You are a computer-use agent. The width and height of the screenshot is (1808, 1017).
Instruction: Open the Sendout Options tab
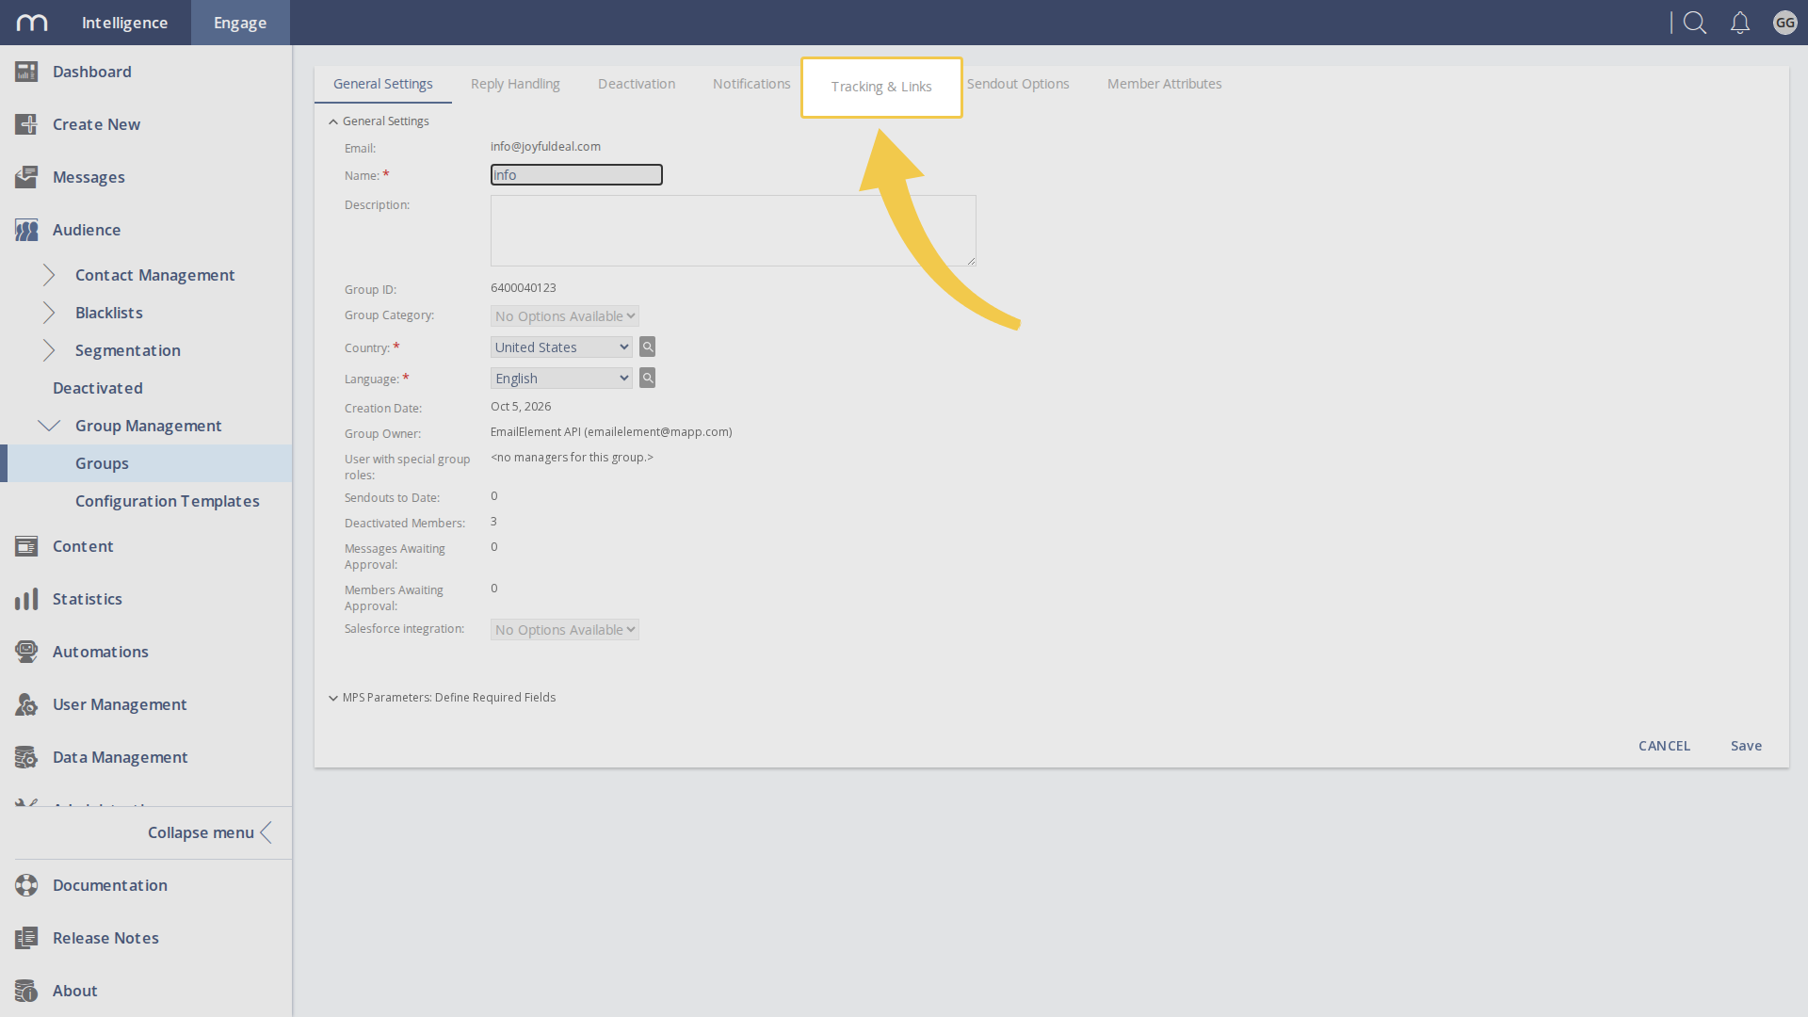[x=1018, y=84]
